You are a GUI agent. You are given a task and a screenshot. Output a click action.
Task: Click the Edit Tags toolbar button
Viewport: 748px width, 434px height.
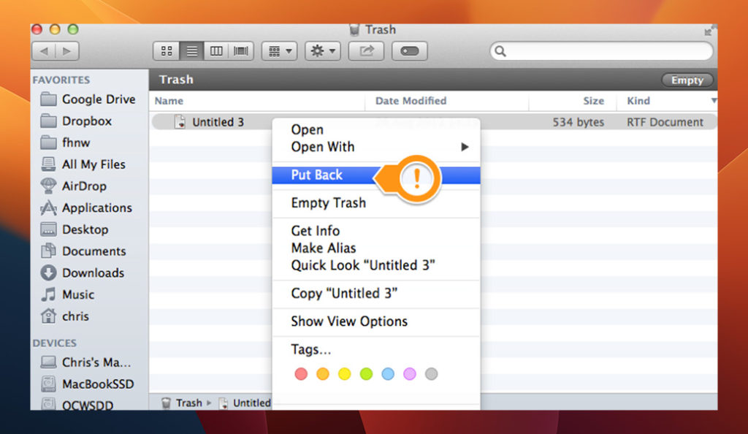click(410, 51)
